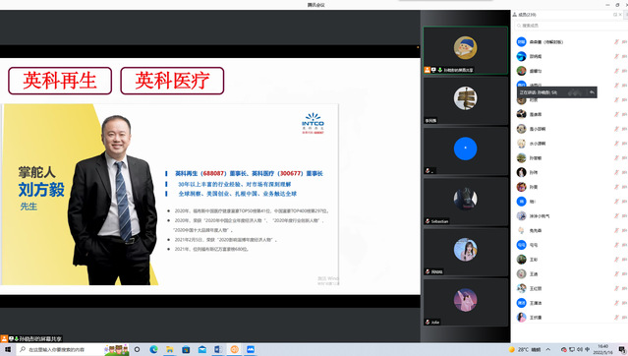Select the Sebastian participant video tile

pyautogui.click(x=466, y=202)
